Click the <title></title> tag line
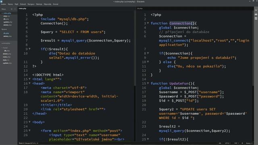This screenshot has height=145, width=258. click(56, 105)
